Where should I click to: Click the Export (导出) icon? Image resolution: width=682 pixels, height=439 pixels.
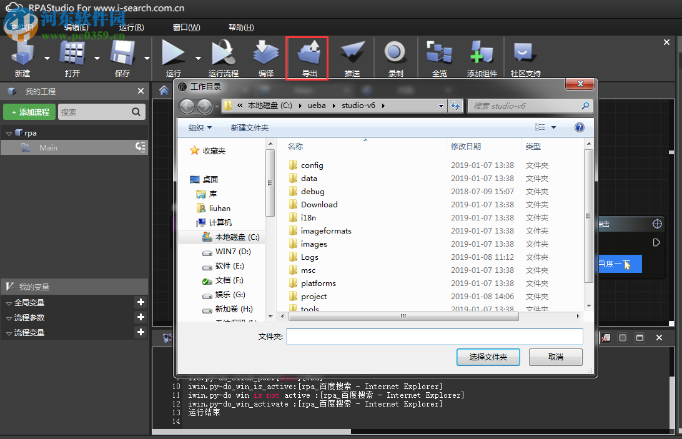pyautogui.click(x=309, y=53)
